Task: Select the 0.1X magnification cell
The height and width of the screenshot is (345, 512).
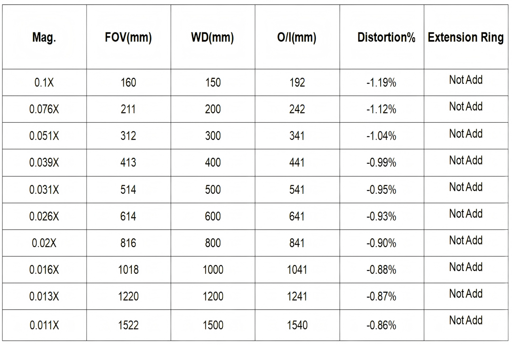Action: click(x=44, y=83)
